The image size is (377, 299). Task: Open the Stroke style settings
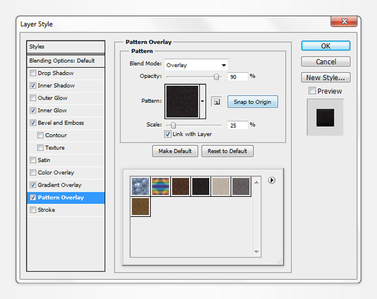coord(46,210)
